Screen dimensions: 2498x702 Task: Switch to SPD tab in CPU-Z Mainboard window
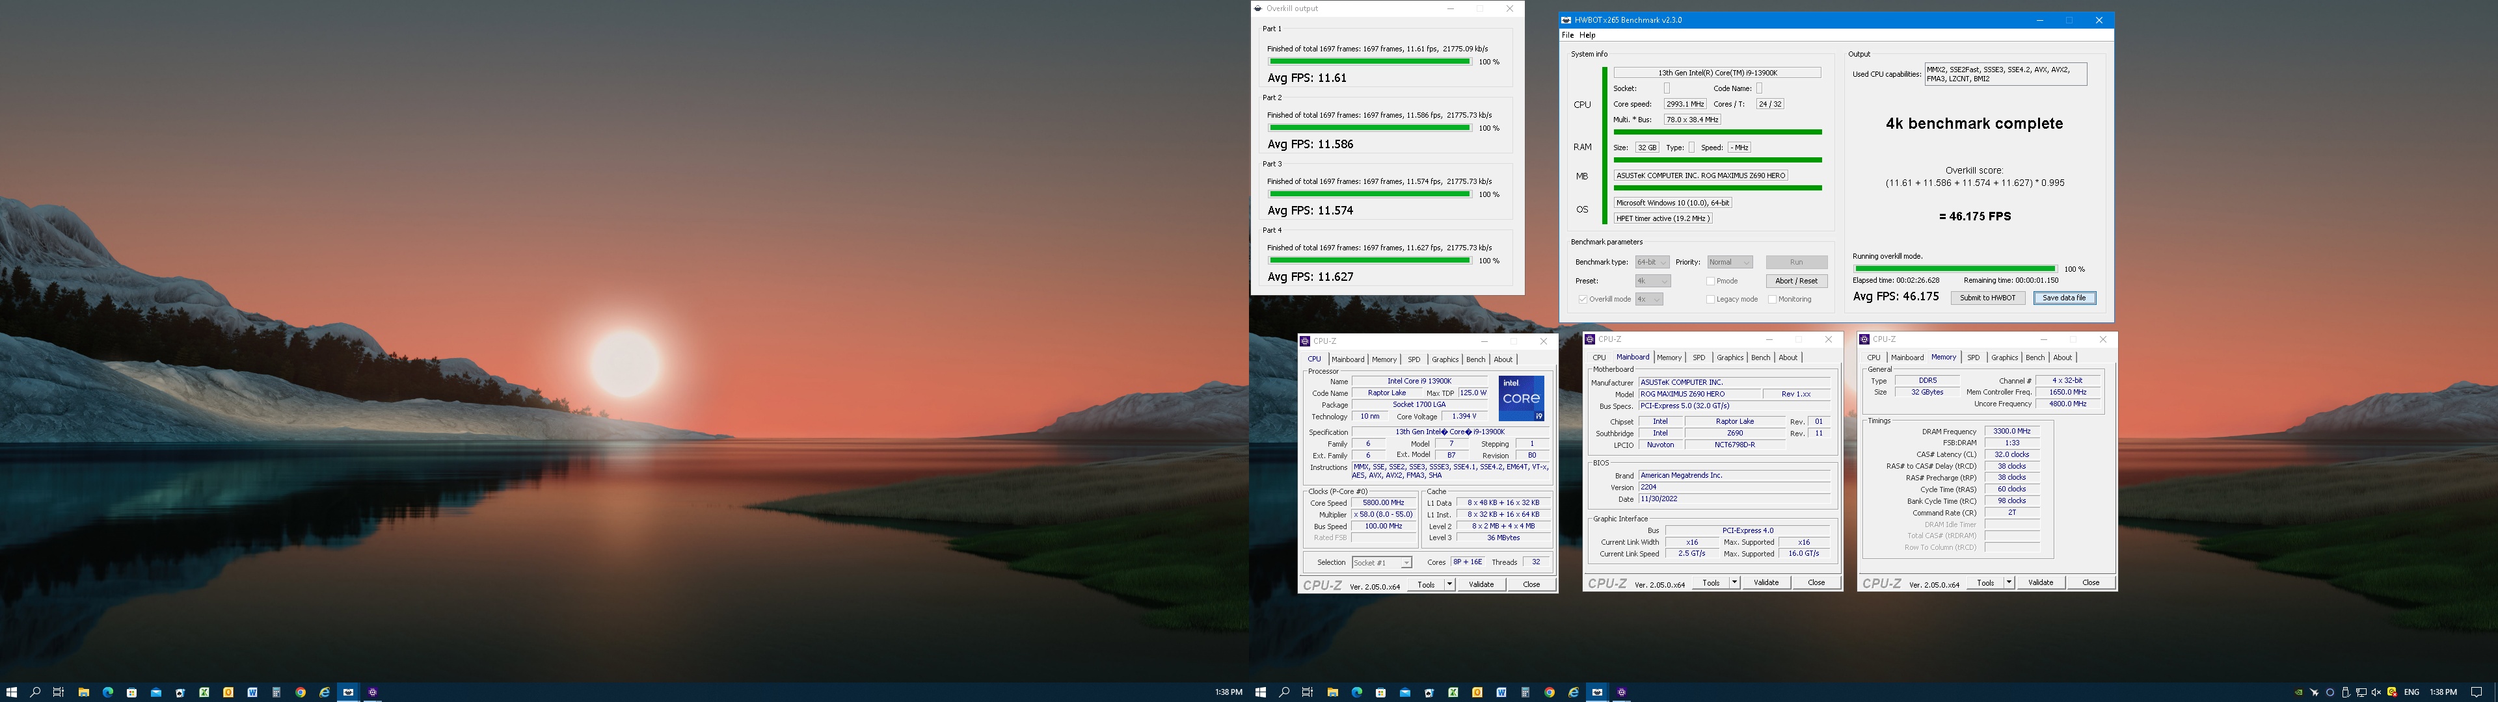pyautogui.click(x=1699, y=357)
